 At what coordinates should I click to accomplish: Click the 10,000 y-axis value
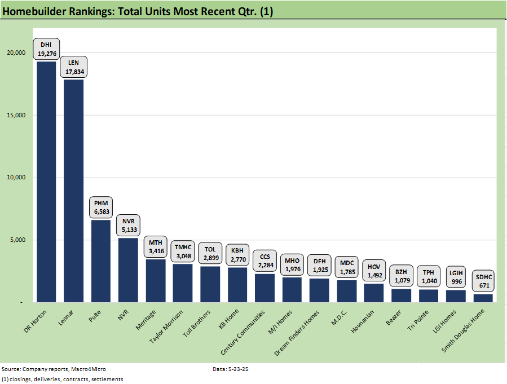16,177
